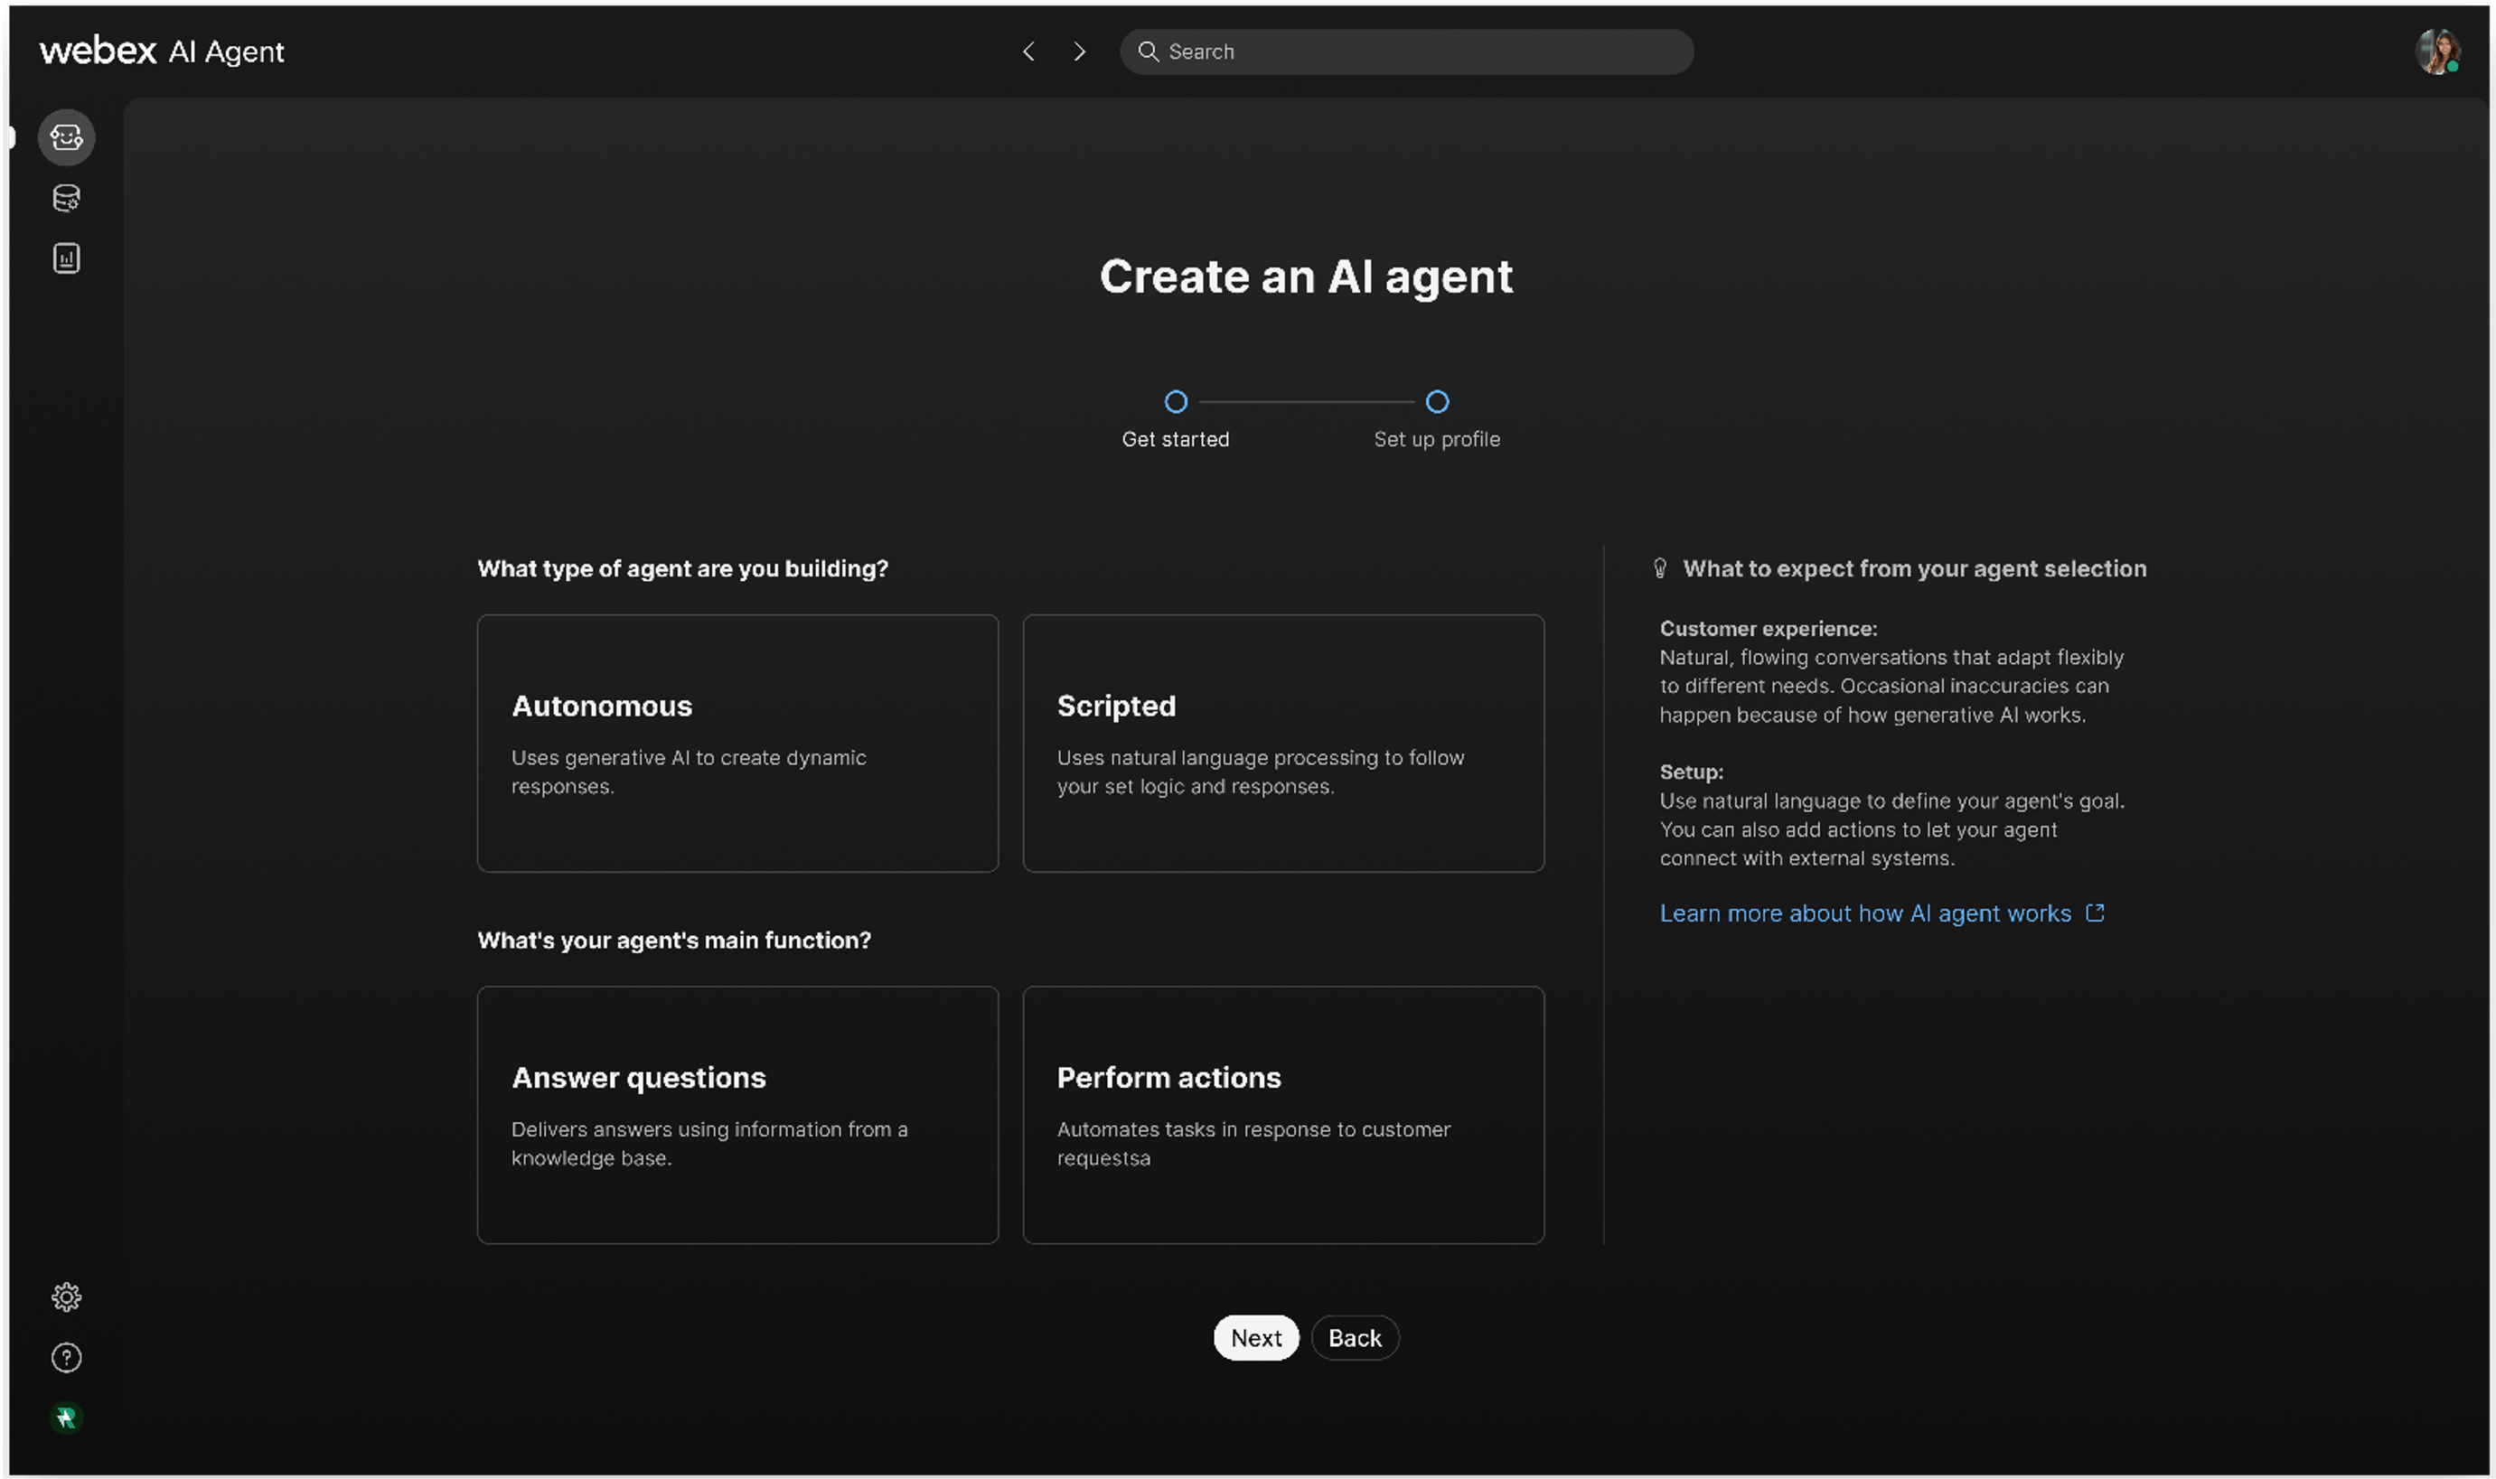The image size is (2496, 1479).
Task: Open the knowledge base management icon
Action: coord(66,197)
